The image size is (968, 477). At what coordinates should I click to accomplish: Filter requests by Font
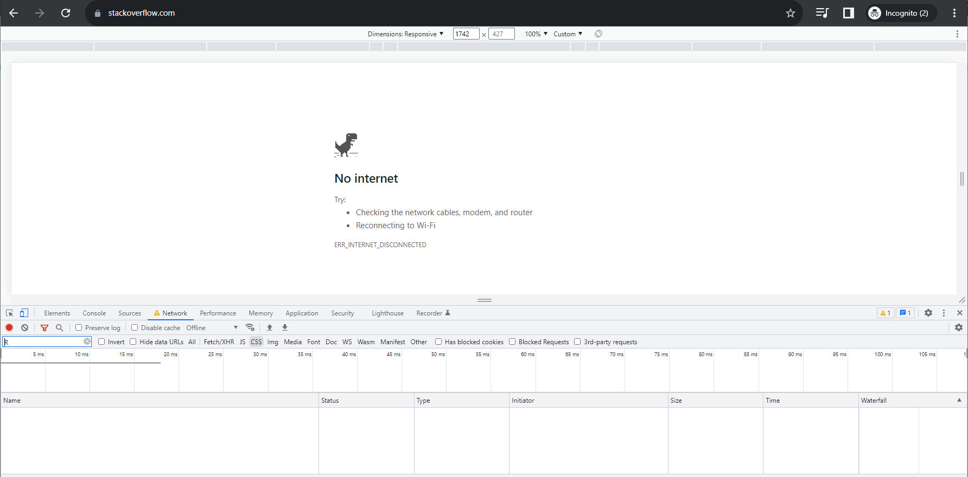[x=314, y=341]
